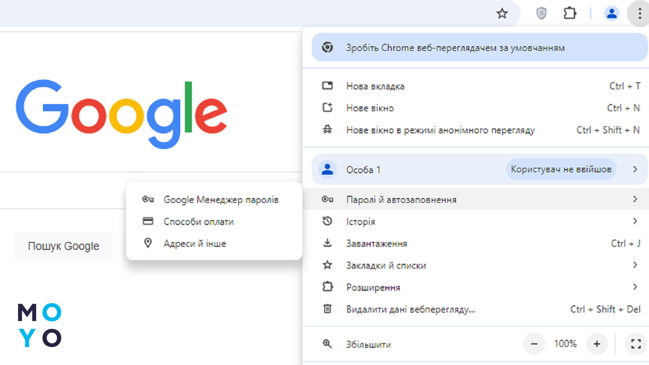
Task: Click the new tab icon beside Нова вкладка
Action: pos(327,86)
